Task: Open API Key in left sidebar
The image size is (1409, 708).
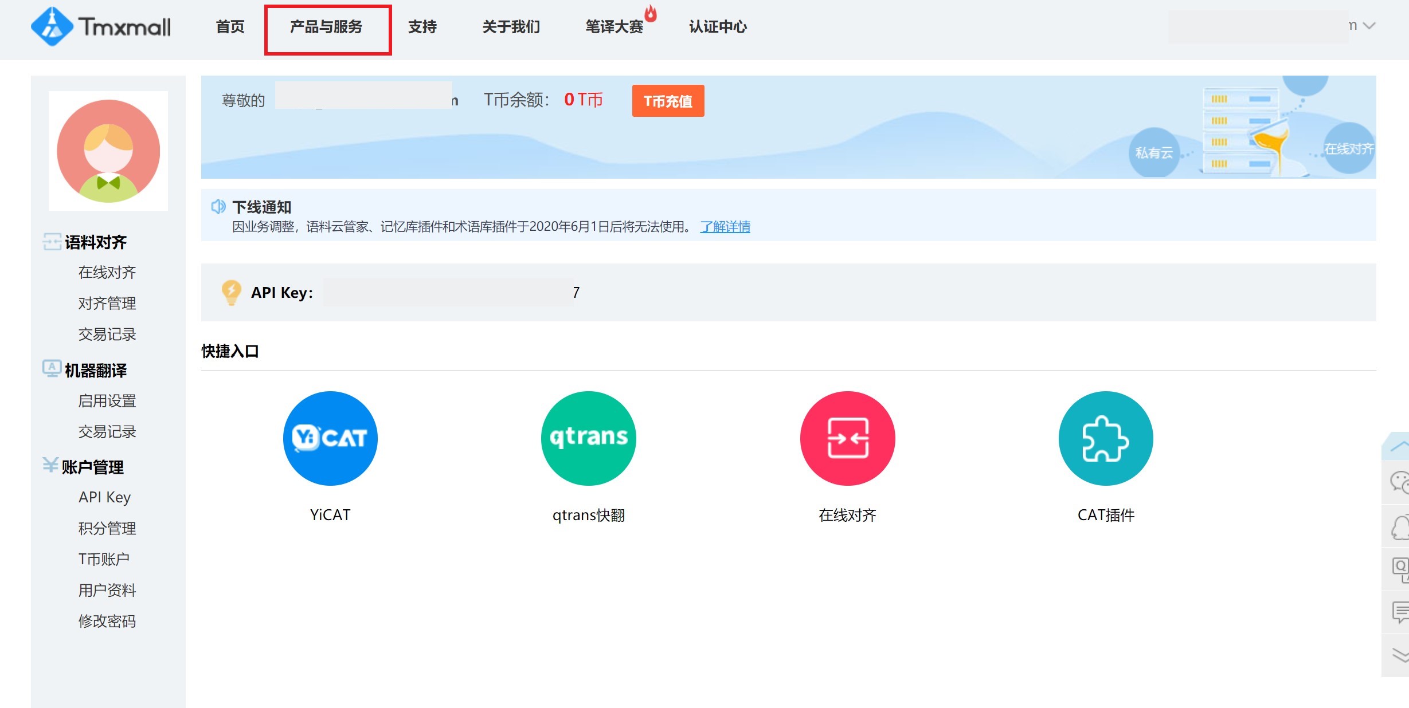Action: click(105, 497)
